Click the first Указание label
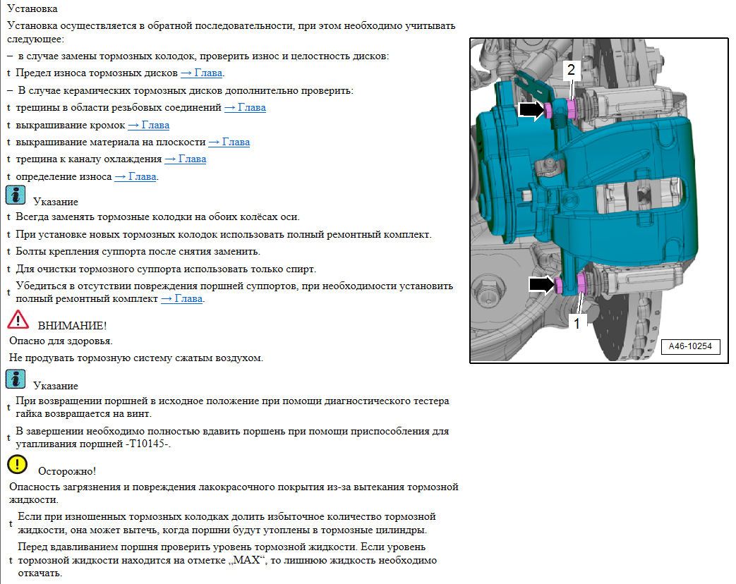 (56, 202)
